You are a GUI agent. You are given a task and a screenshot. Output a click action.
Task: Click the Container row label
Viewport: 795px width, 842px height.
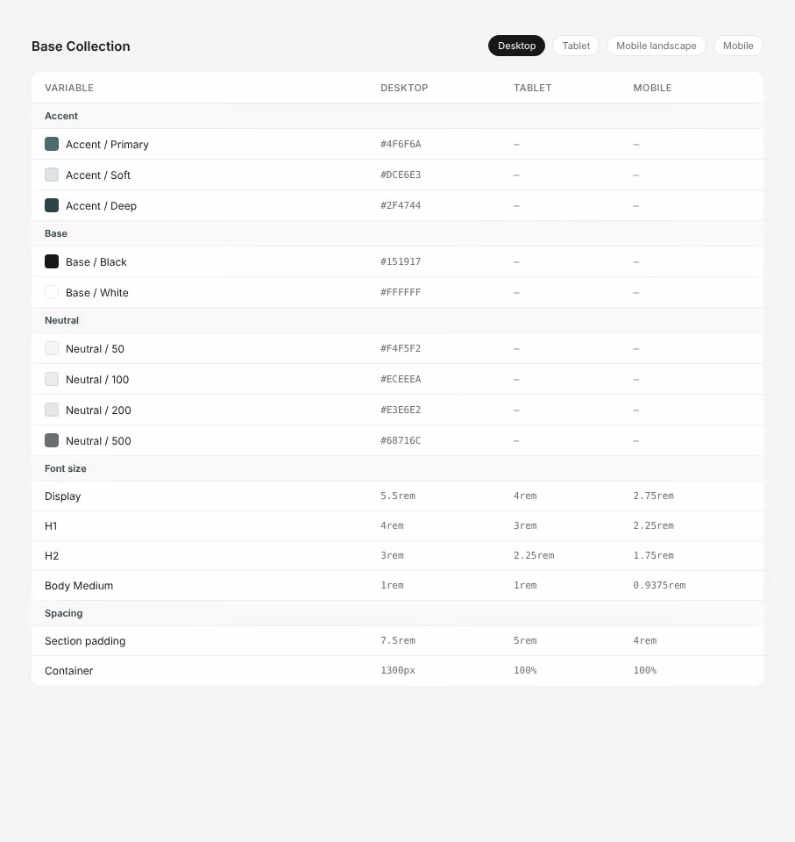[68, 671]
